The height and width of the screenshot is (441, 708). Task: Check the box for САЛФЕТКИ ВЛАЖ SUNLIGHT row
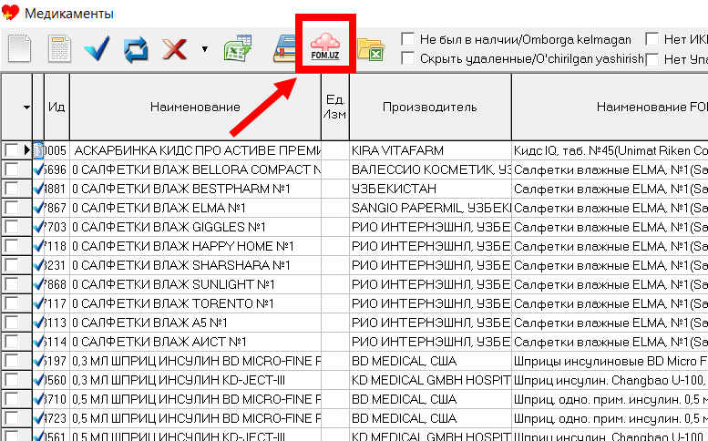tap(11, 285)
